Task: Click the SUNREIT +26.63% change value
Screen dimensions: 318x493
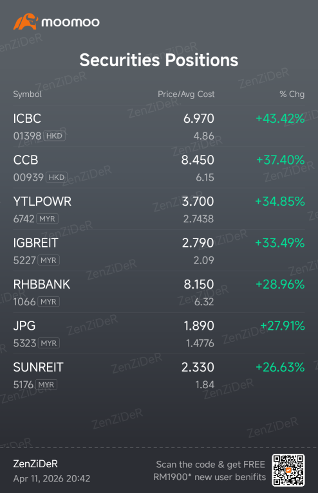Action: (x=280, y=367)
